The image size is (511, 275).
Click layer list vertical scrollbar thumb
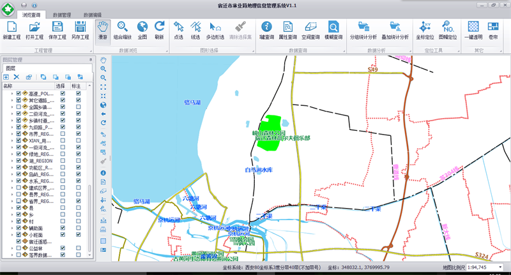[89, 218]
